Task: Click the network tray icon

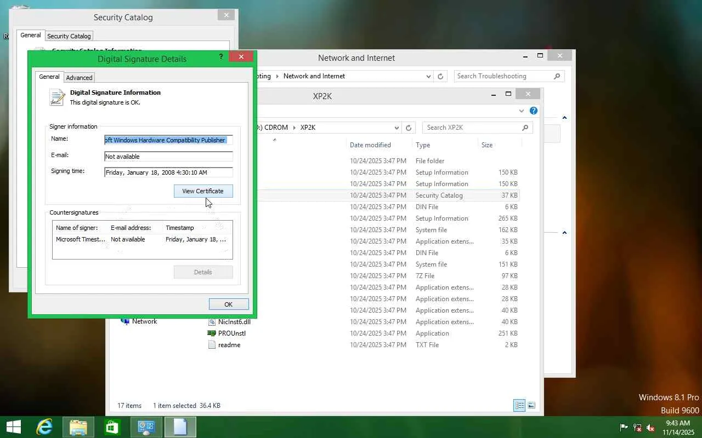Action: [x=637, y=428]
